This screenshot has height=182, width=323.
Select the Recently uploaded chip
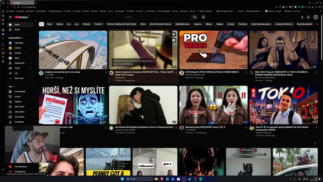304,24
